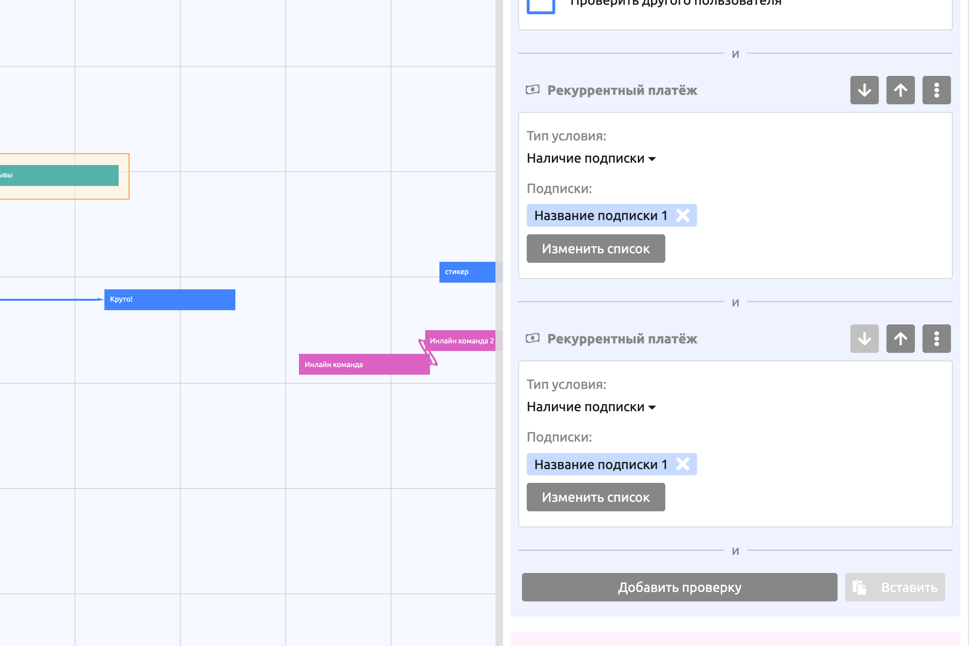Move second Рекуррентный платёж block up

pos(900,339)
